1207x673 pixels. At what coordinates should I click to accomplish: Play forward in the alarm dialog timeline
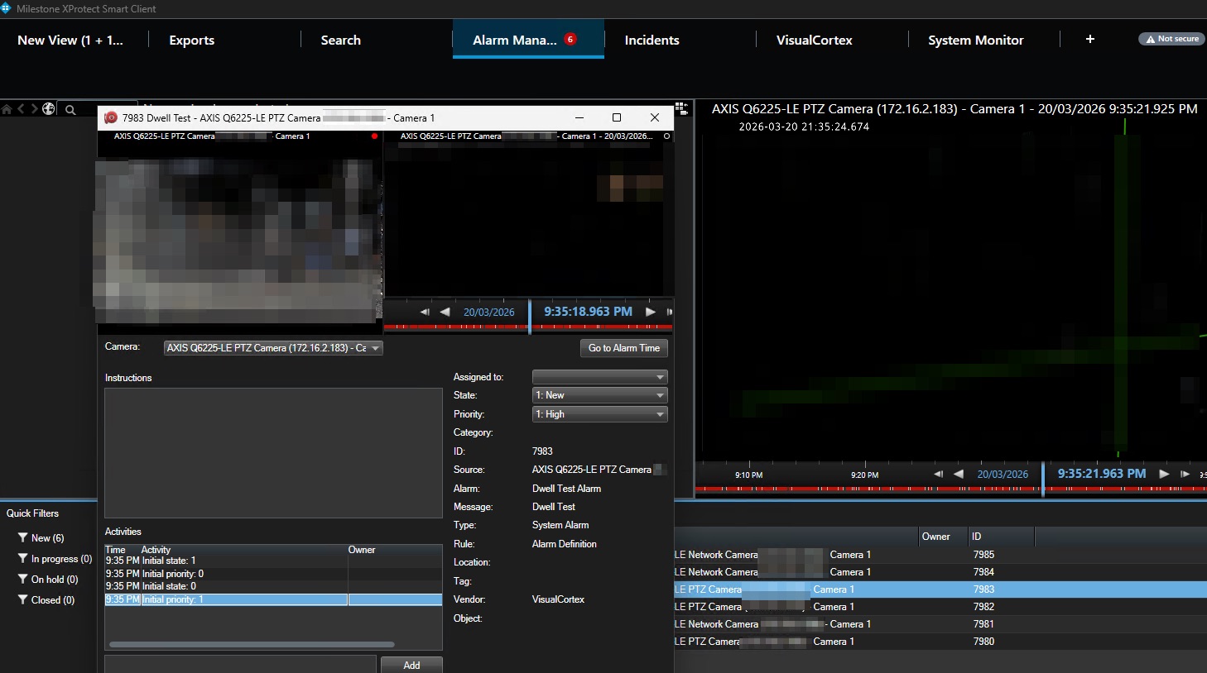click(651, 312)
